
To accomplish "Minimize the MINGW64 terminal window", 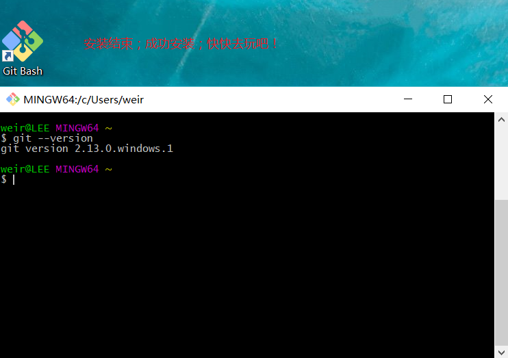I will [408, 99].
